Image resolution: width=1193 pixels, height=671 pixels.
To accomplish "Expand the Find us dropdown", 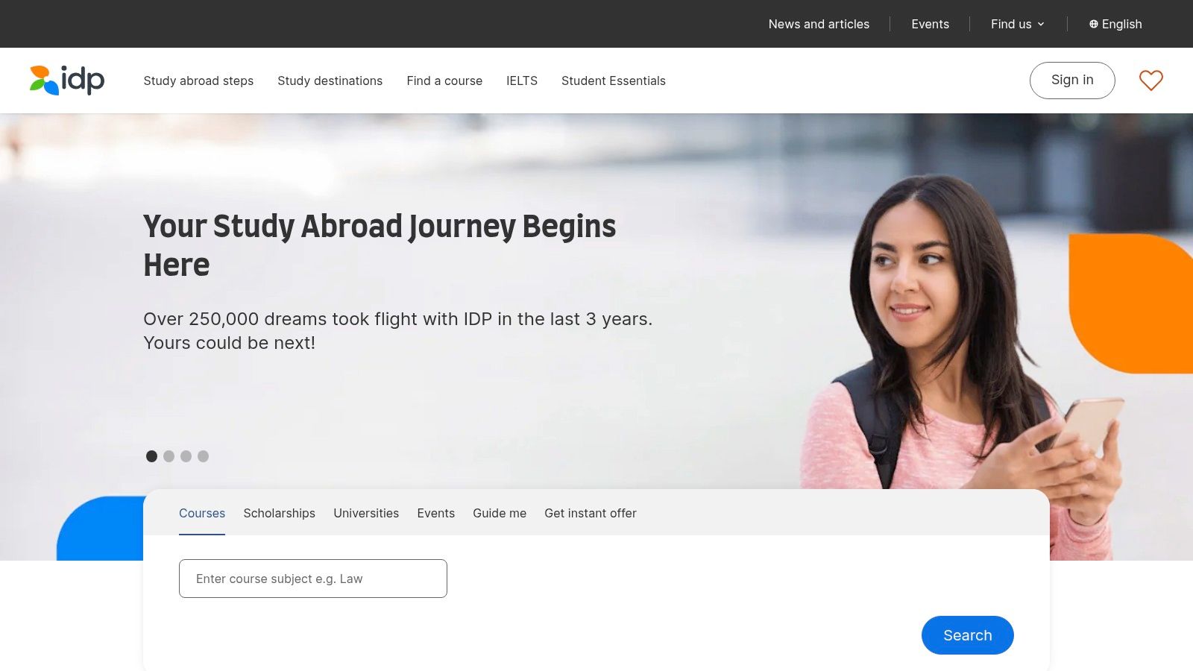I will (1018, 24).
